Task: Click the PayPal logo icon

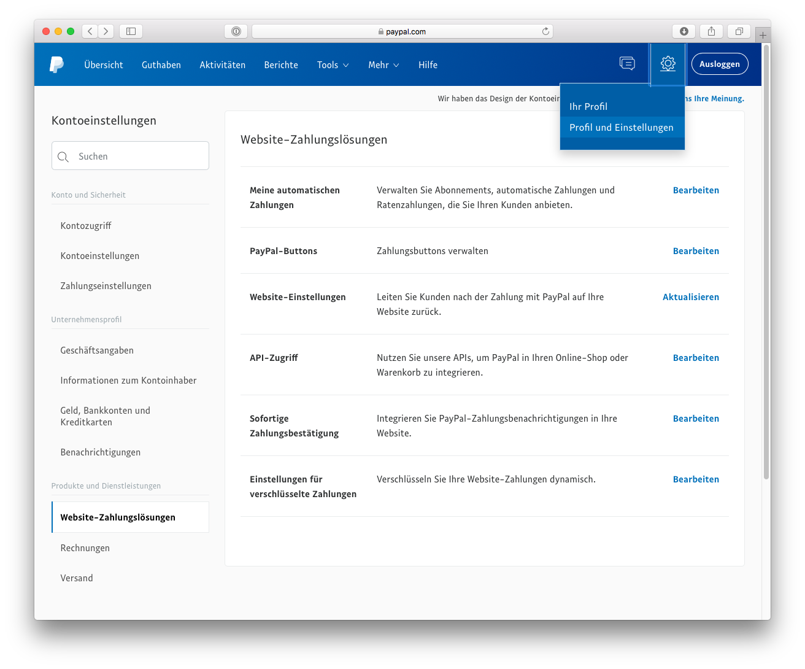Action: (x=56, y=64)
